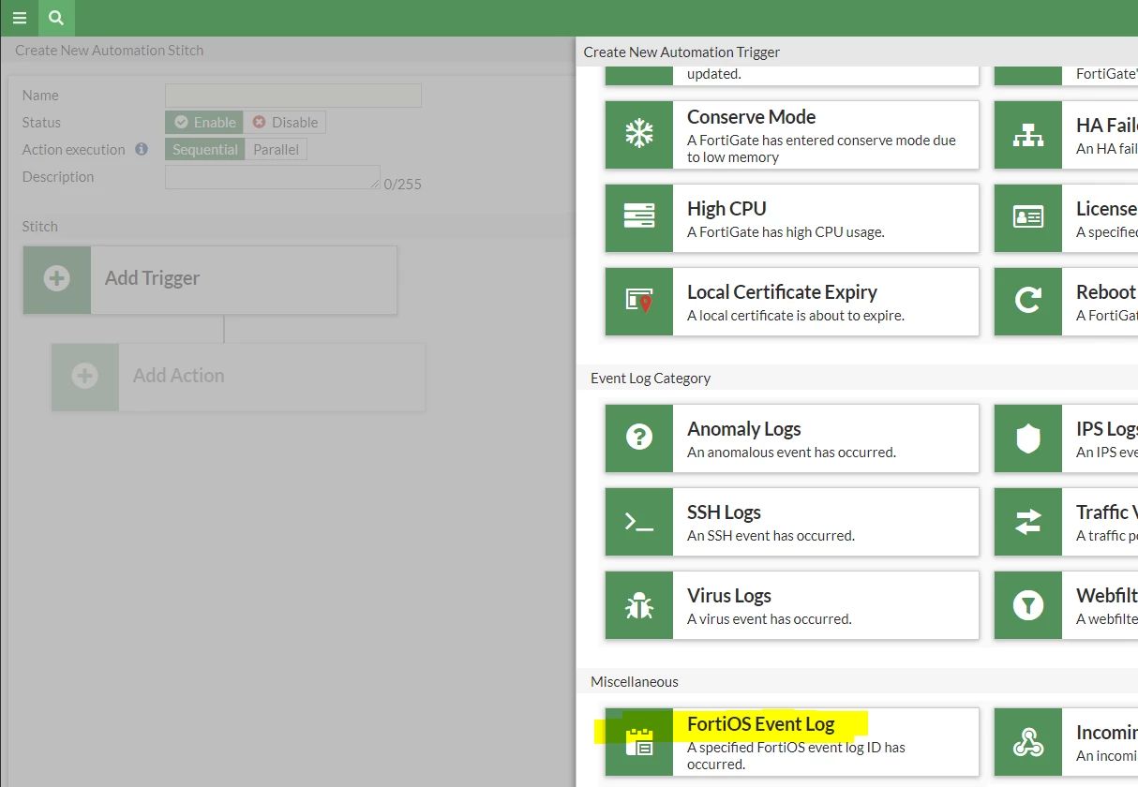The width and height of the screenshot is (1138, 787).
Task: Click 'An anomalous event has occurred.' text
Action: click(791, 453)
